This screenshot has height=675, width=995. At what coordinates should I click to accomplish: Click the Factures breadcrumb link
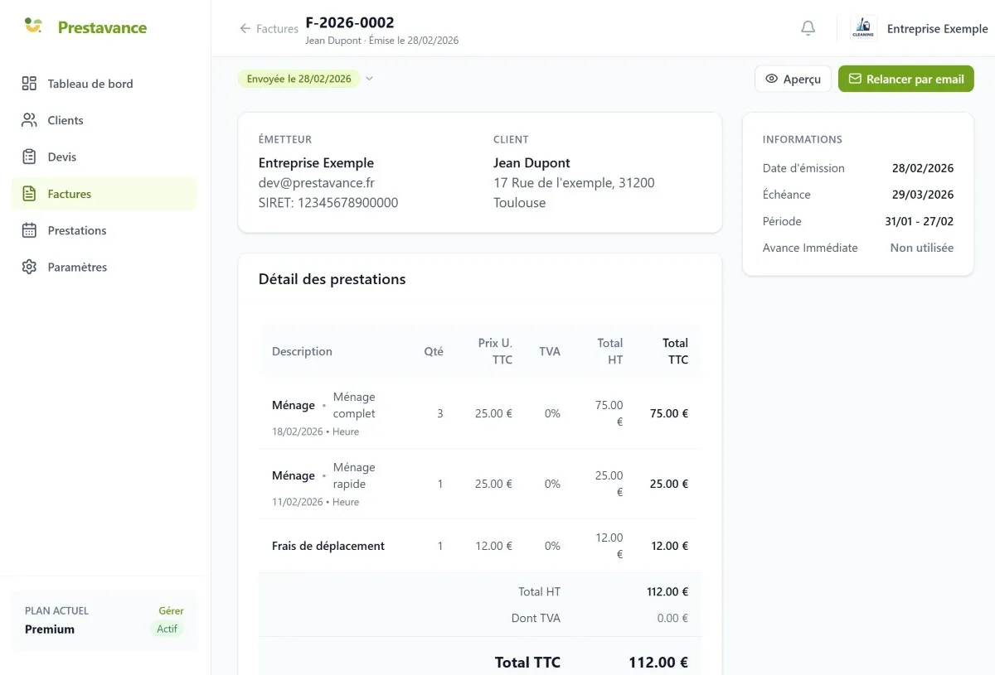click(277, 29)
